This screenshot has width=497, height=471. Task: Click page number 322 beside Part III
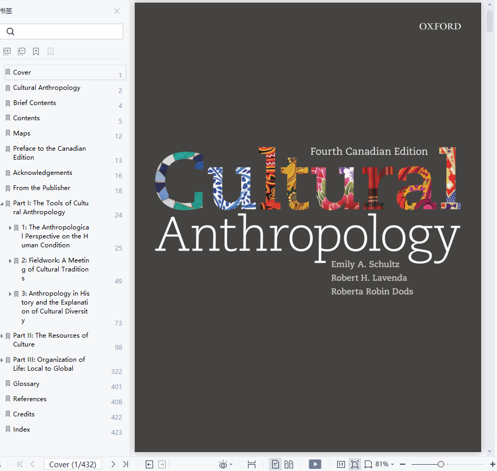coord(116,372)
